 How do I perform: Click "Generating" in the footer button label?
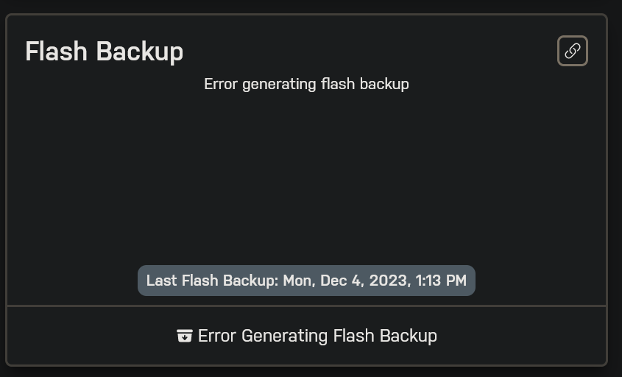[284, 337]
